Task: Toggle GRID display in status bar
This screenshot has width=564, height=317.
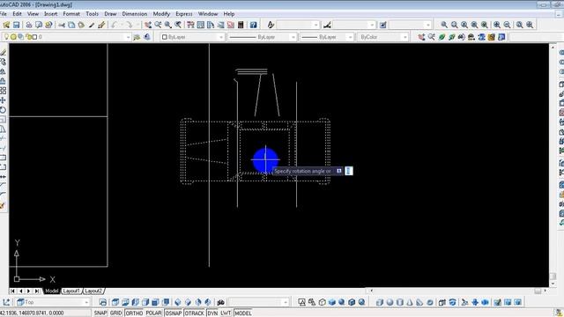Action: 115,313
